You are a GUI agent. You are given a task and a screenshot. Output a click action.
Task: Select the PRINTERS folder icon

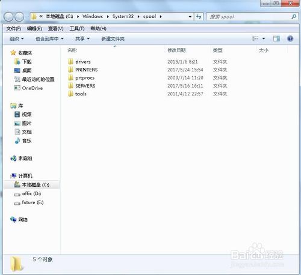[70, 70]
